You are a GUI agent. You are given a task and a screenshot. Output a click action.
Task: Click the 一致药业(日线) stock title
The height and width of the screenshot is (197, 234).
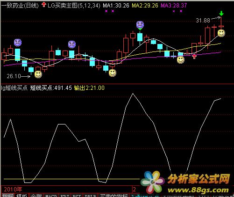pos(20,6)
